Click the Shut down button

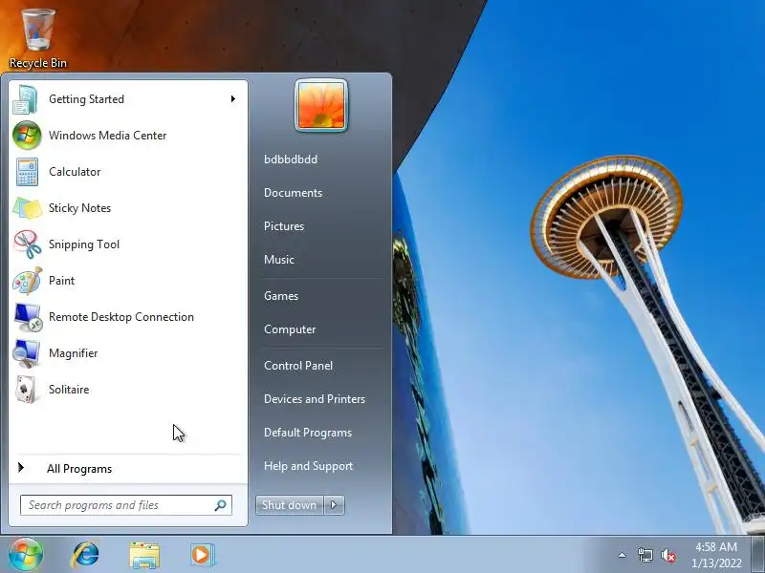coord(290,505)
